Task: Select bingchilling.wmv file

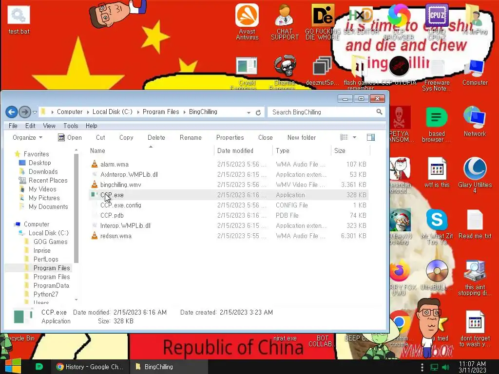Action: point(229,185)
